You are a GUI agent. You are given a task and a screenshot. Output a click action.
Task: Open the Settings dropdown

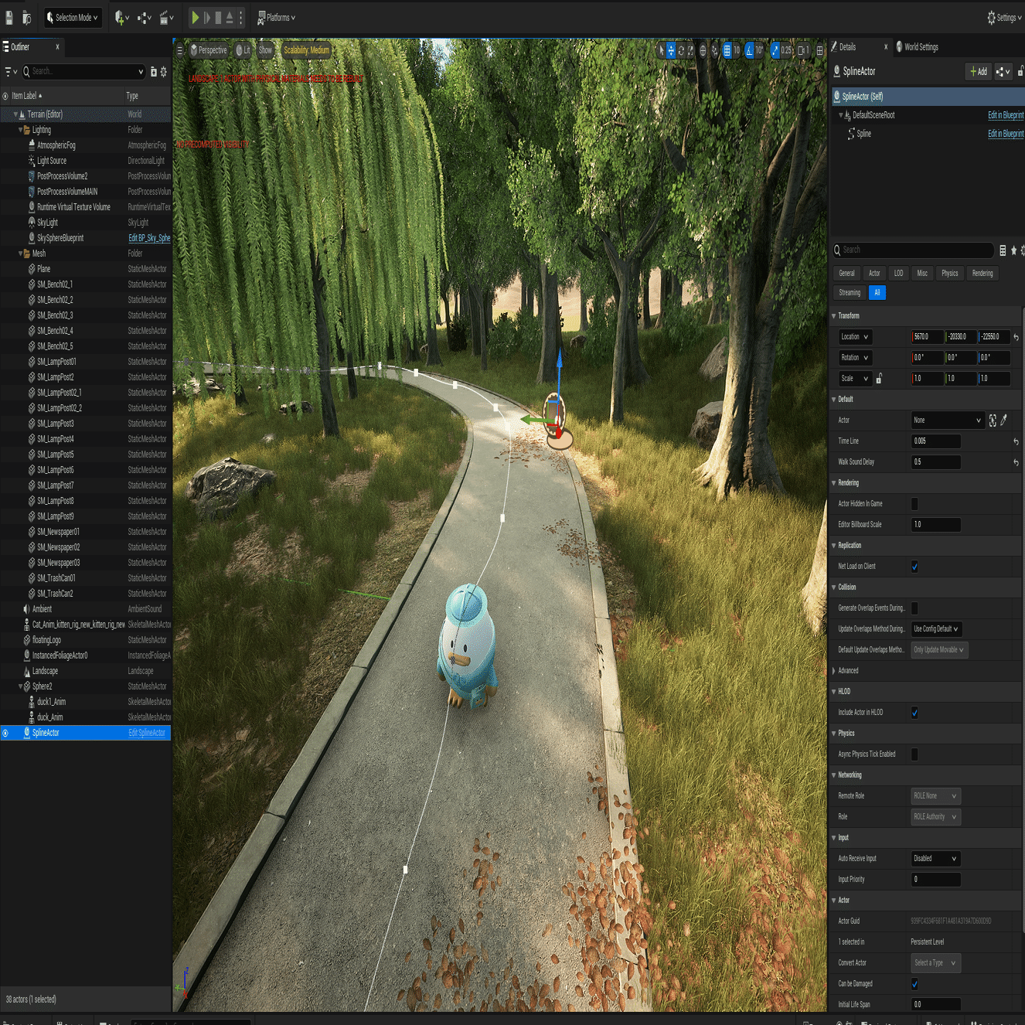click(x=1004, y=18)
